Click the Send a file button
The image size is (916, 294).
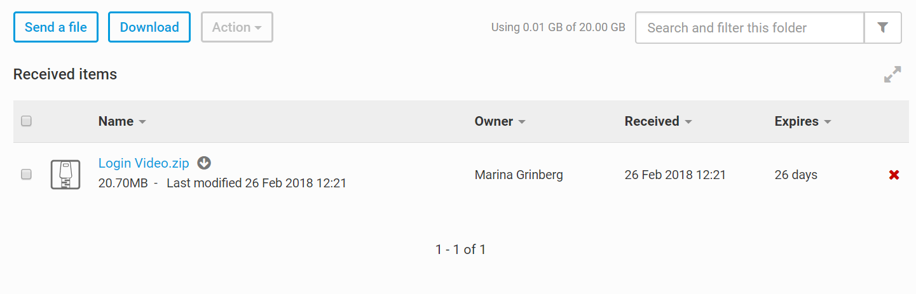[x=56, y=27]
